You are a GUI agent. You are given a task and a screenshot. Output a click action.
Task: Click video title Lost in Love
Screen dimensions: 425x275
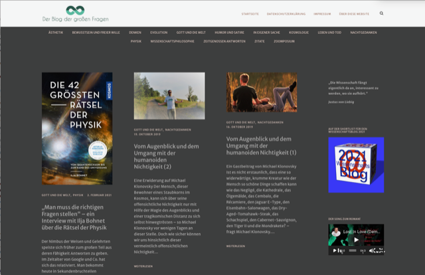point(361,232)
